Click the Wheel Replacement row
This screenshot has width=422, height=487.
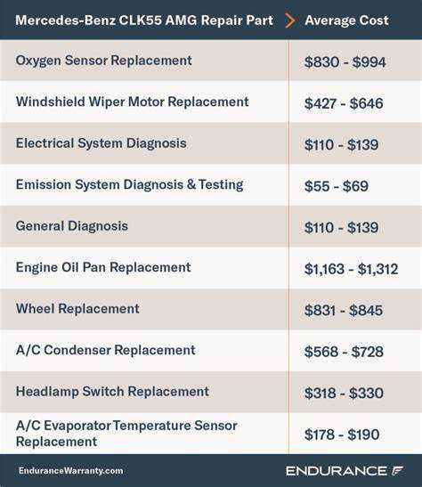211,309
